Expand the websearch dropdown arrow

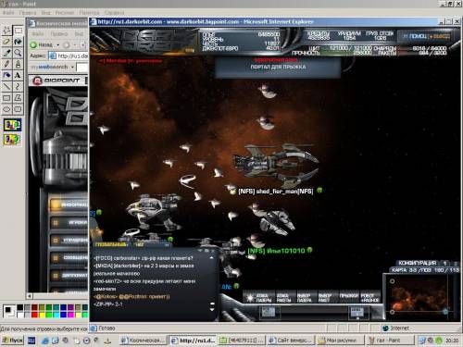72,67
